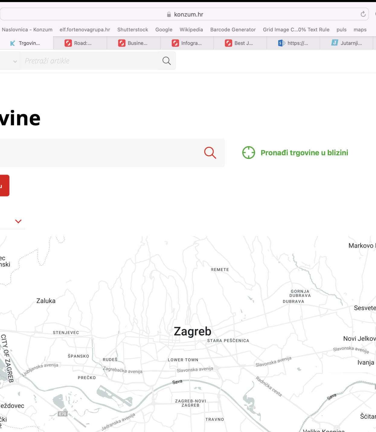This screenshot has width=376, height=432.
Task: Open the category dropdown left of article search
Action: tap(10, 61)
